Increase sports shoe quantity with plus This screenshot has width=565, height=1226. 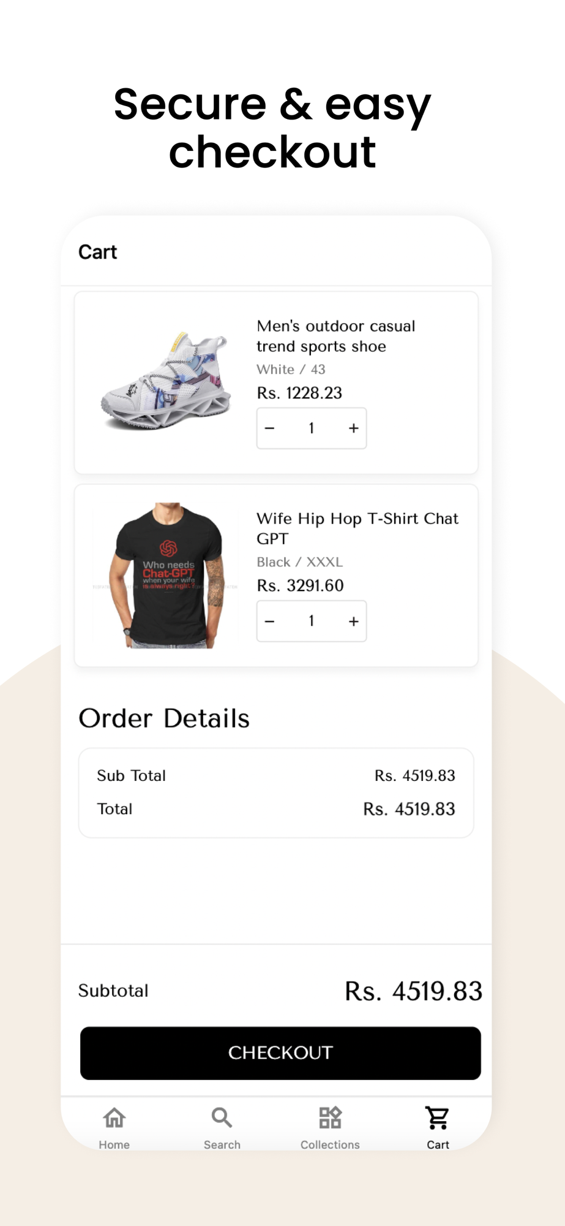pos(353,428)
